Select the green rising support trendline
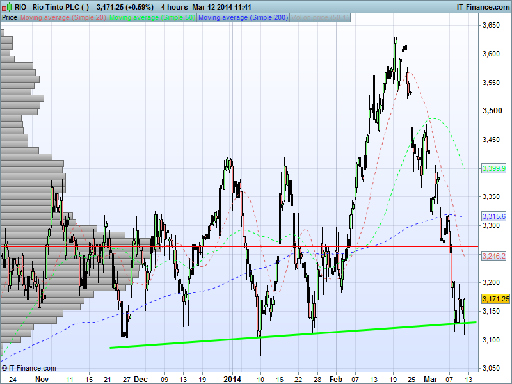Image resolution: width=512 pixels, height=384 pixels. click(x=293, y=335)
